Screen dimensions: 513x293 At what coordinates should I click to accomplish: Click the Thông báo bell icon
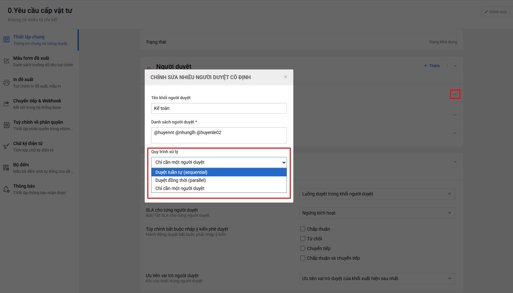pos(6,189)
